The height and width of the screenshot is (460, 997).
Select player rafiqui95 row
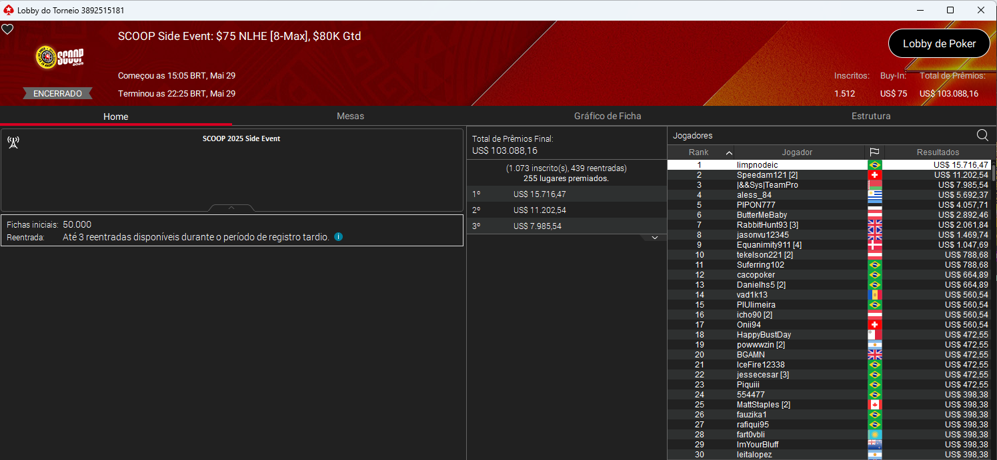[x=829, y=424]
